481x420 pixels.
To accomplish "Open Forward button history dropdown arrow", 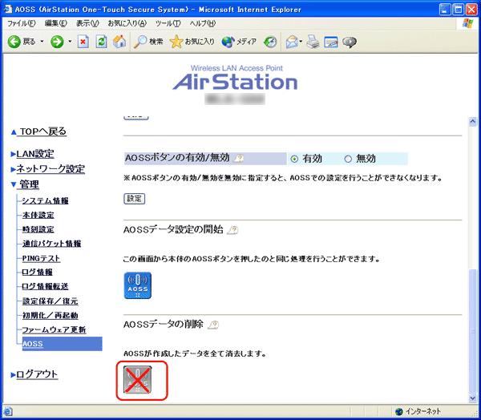I will pyautogui.click(x=70, y=41).
